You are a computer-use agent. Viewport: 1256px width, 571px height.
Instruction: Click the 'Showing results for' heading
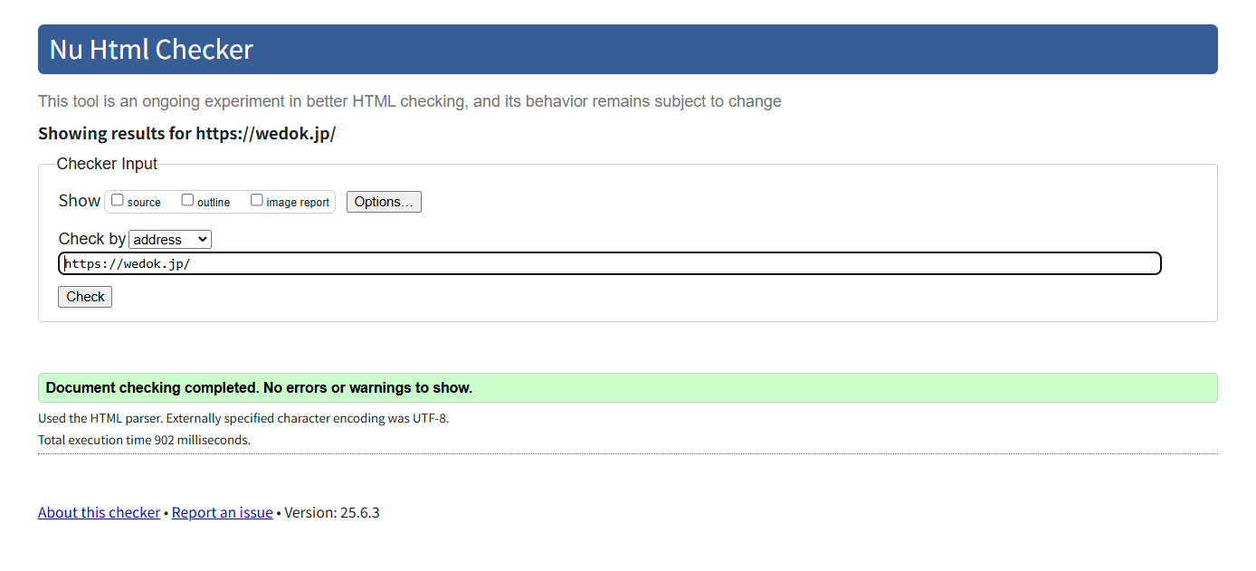click(186, 134)
